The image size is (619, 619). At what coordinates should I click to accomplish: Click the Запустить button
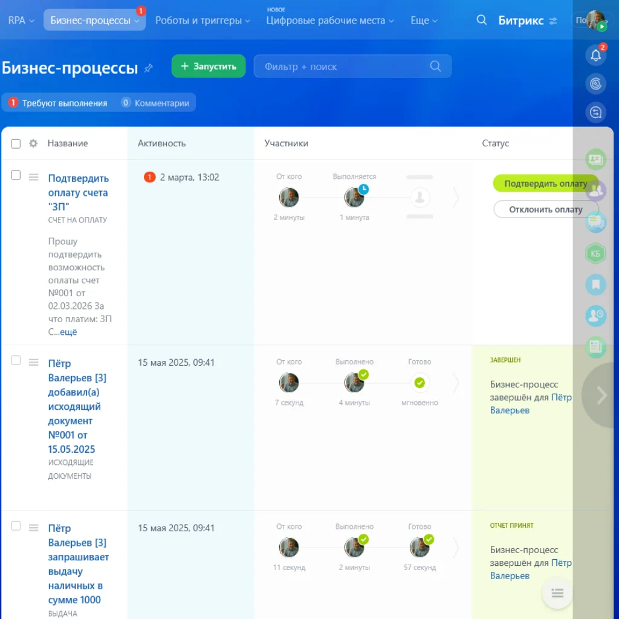[208, 66]
